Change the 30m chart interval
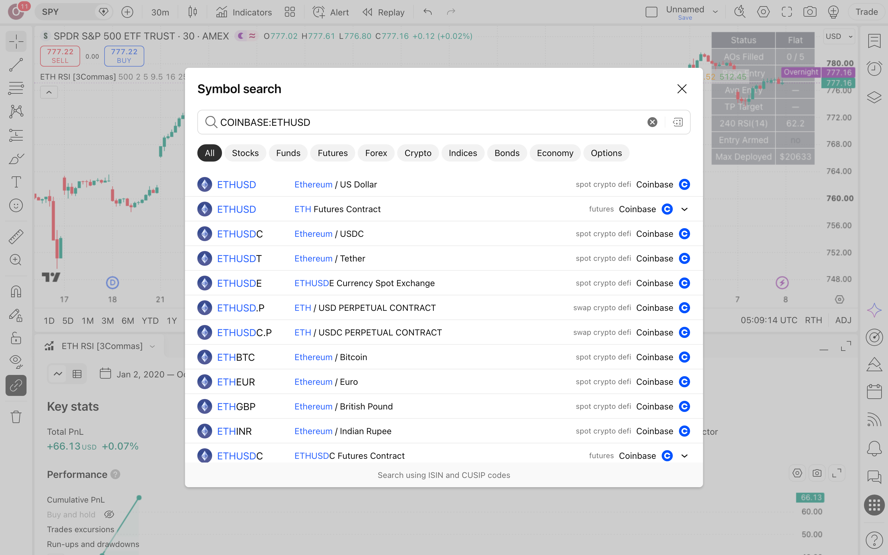888x555 pixels. click(160, 12)
